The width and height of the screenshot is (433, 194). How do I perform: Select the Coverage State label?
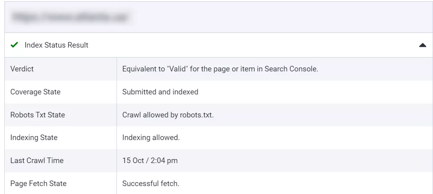pyautogui.click(x=35, y=92)
